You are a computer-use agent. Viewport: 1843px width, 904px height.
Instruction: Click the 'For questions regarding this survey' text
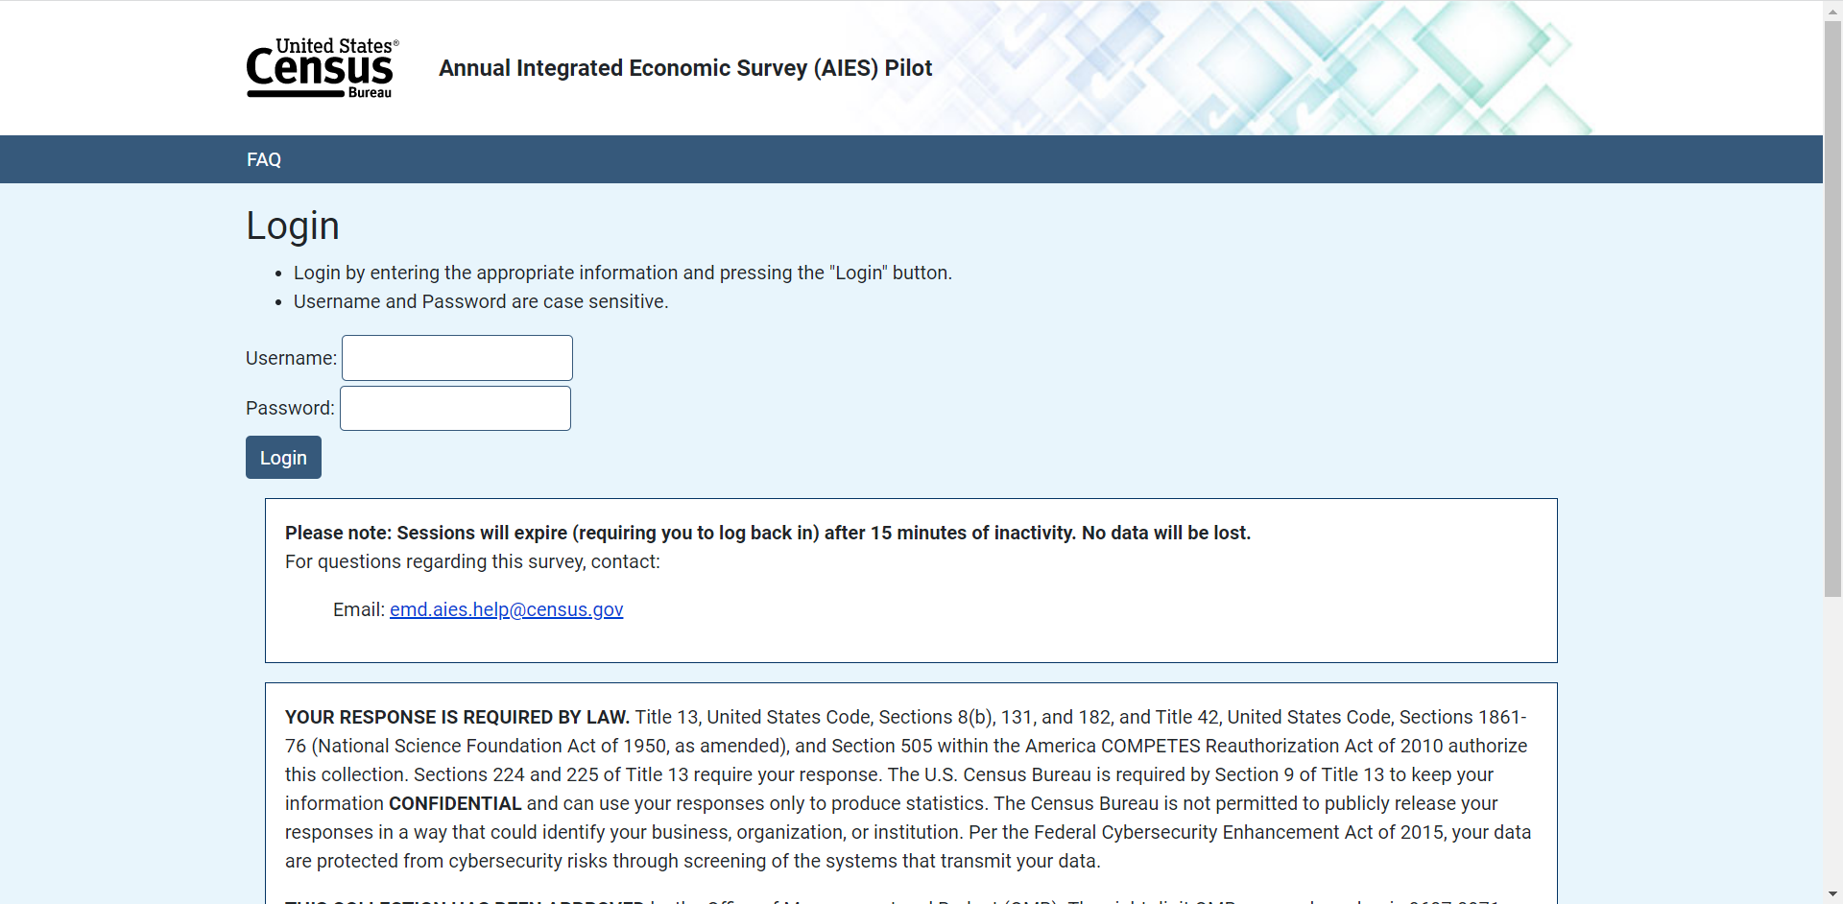point(472,561)
